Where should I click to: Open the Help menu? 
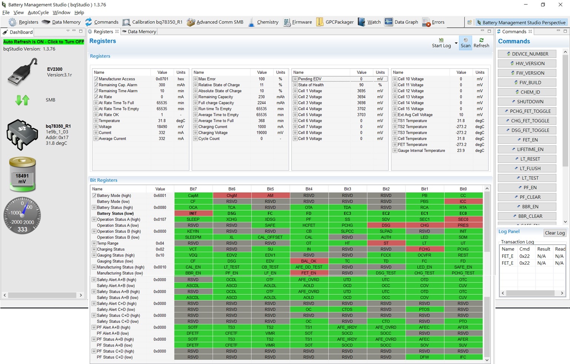click(79, 13)
